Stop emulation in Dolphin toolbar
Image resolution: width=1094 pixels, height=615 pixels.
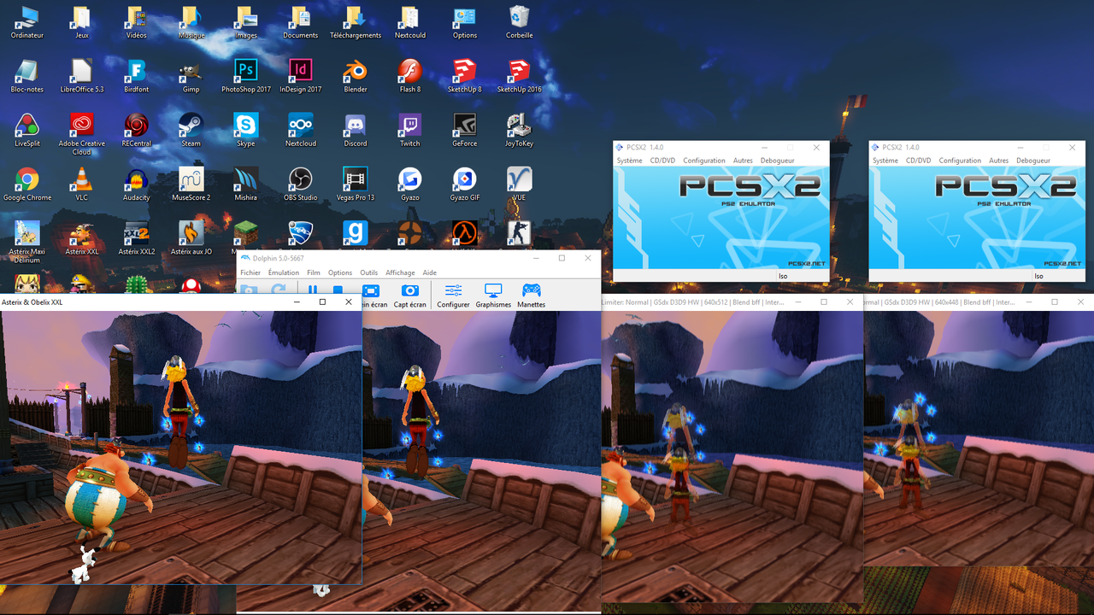(x=338, y=291)
